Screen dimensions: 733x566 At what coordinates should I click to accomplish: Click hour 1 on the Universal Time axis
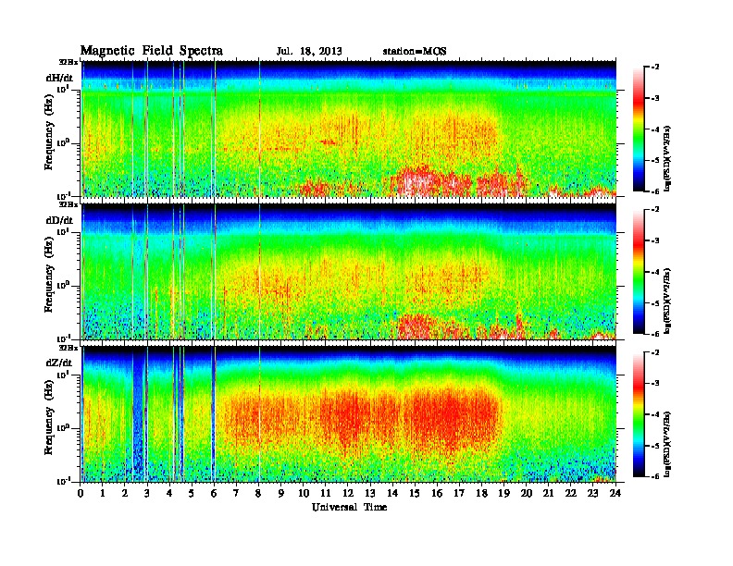(x=103, y=494)
